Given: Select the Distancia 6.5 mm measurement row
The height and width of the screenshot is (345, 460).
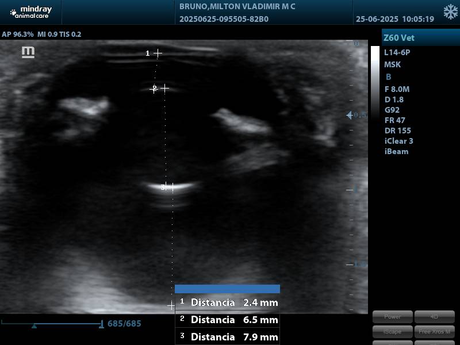Looking at the screenshot, I should point(228,320).
